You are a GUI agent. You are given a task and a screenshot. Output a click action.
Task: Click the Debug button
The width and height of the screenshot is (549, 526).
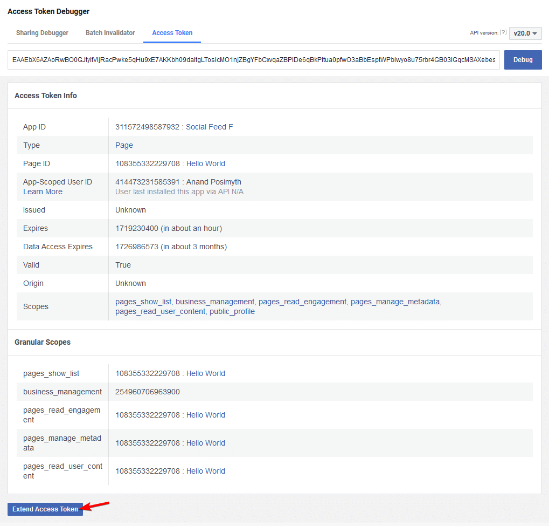tap(523, 59)
